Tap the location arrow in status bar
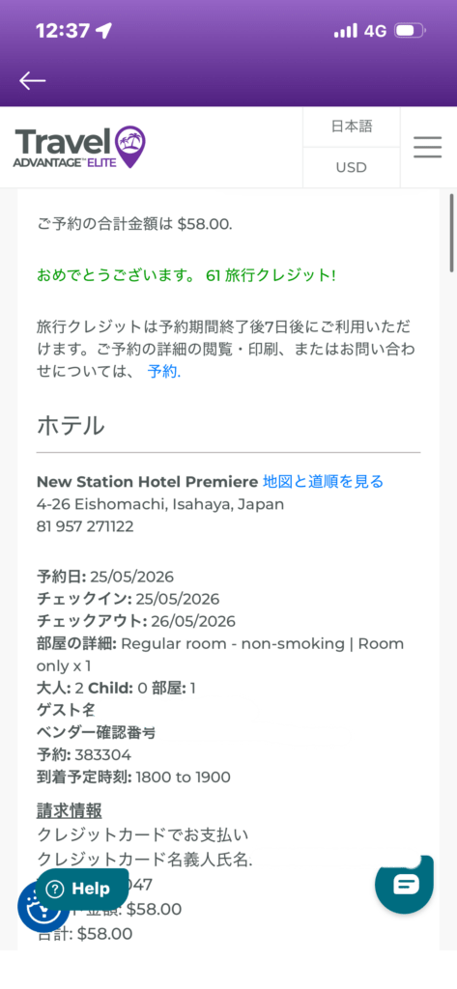Screen dimensions: 457x989 click(x=103, y=30)
